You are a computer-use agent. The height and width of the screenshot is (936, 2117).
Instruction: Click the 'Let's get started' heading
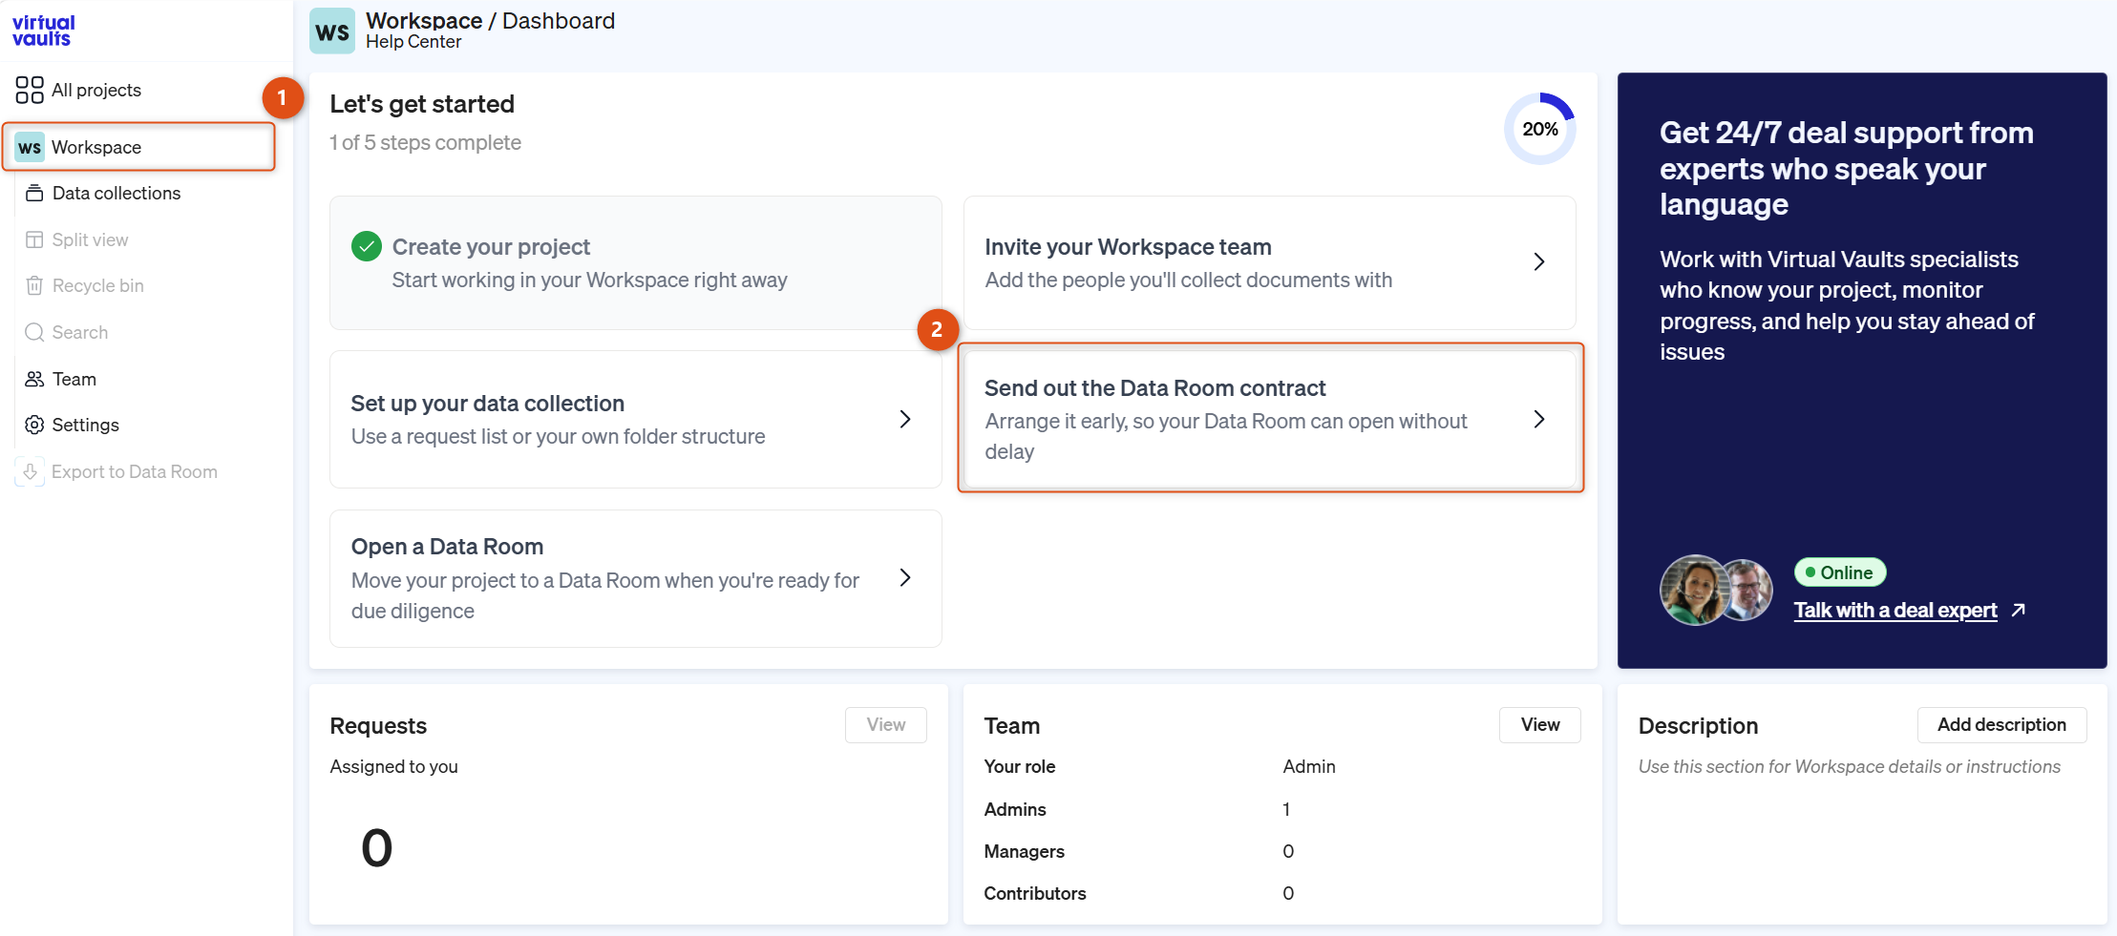(422, 104)
